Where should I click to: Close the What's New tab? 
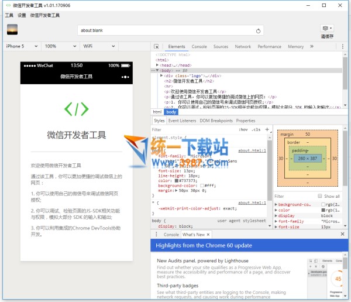(209, 234)
